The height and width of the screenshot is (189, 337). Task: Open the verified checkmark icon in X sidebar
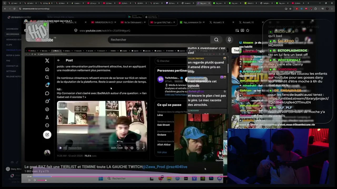47,109
